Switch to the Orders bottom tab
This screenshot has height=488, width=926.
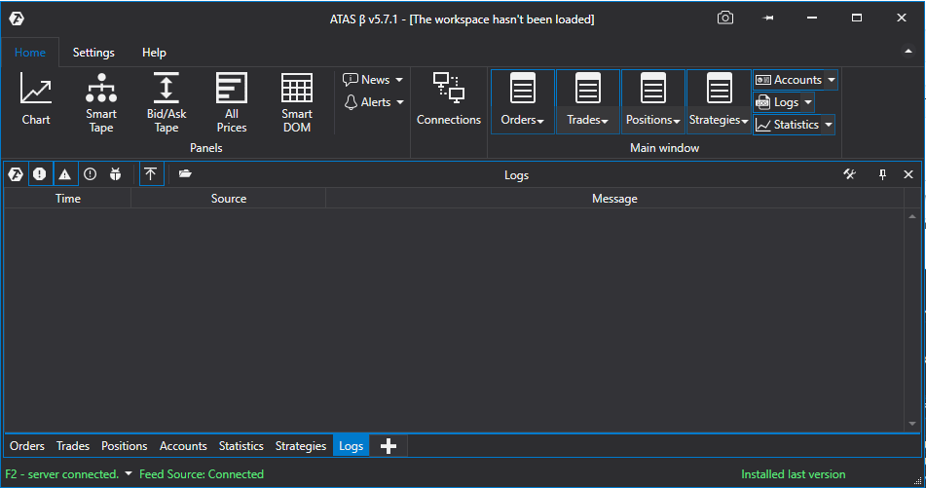(x=27, y=446)
